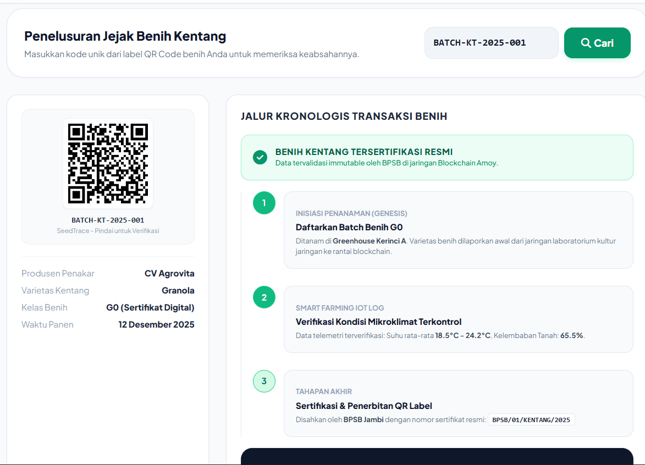Click the CV Agrovita producer value
The height and width of the screenshot is (465, 645).
tap(169, 273)
